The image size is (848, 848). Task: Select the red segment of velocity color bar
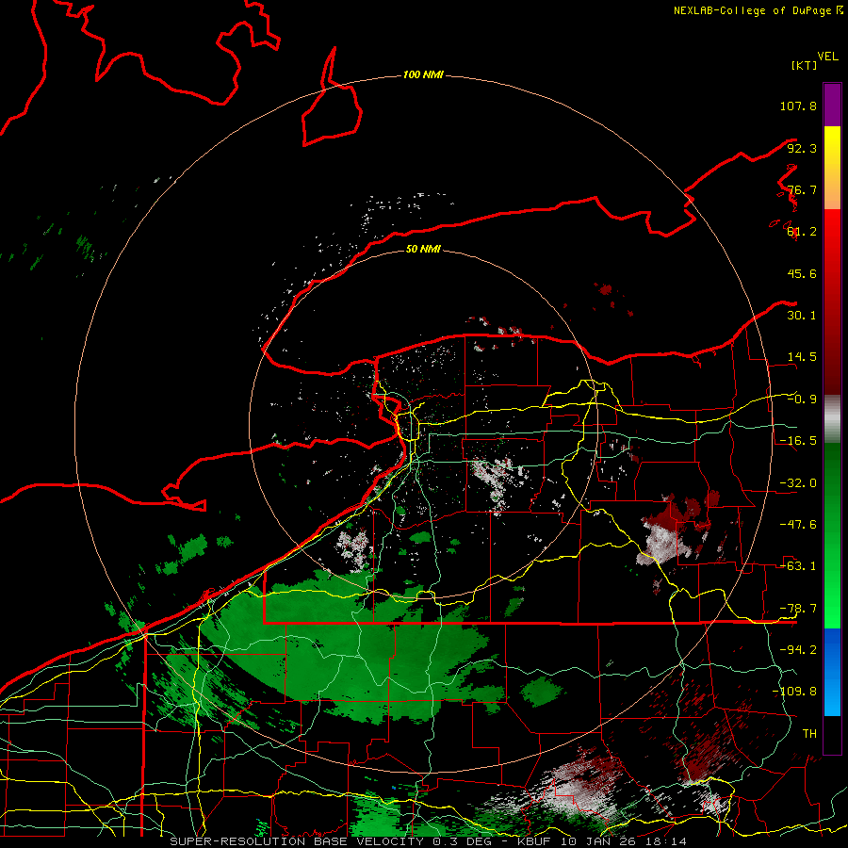tap(832, 302)
